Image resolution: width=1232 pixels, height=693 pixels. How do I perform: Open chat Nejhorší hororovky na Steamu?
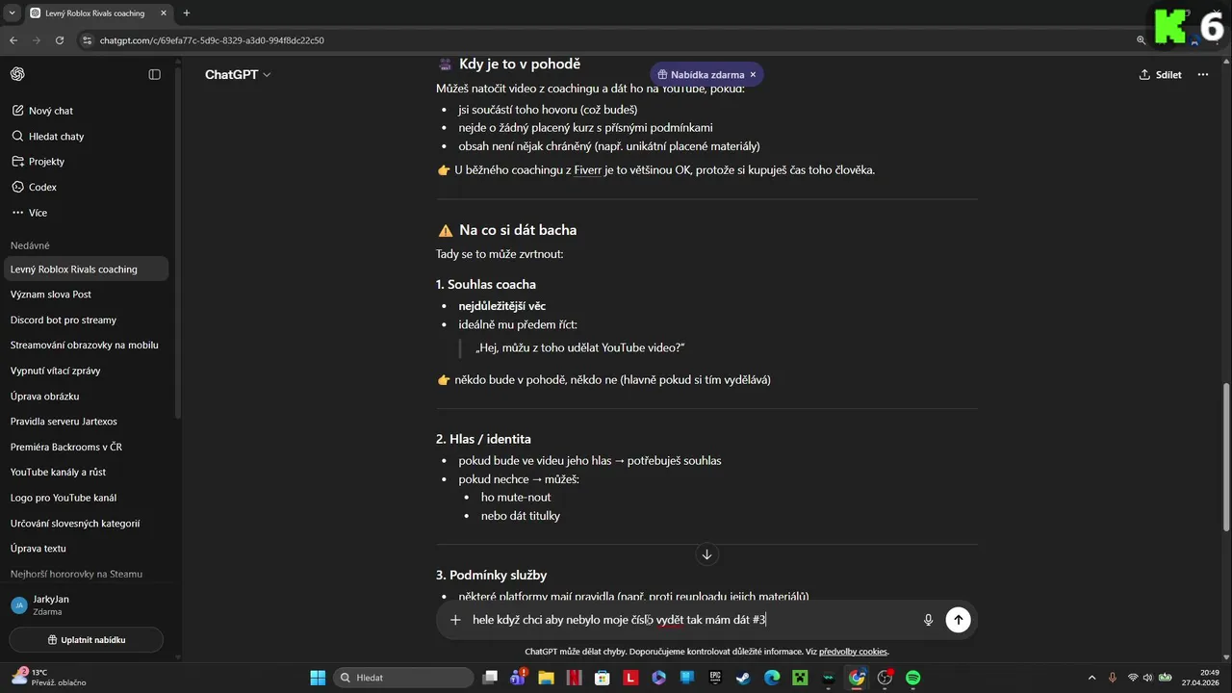click(x=87, y=574)
